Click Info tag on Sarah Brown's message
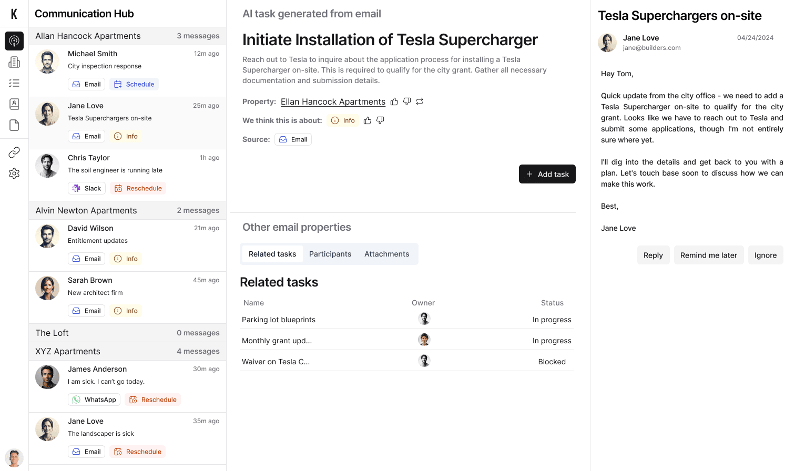 [x=126, y=311]
